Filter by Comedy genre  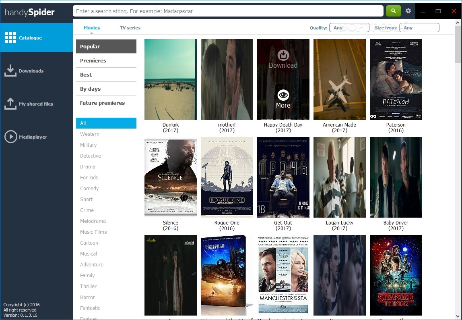click(x=89, y=188)
